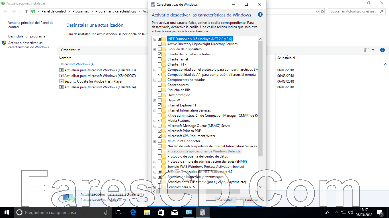Uncheck Internet Explorer 11
The height and width of the screenshot is (218, 389).
coord(159,105)
